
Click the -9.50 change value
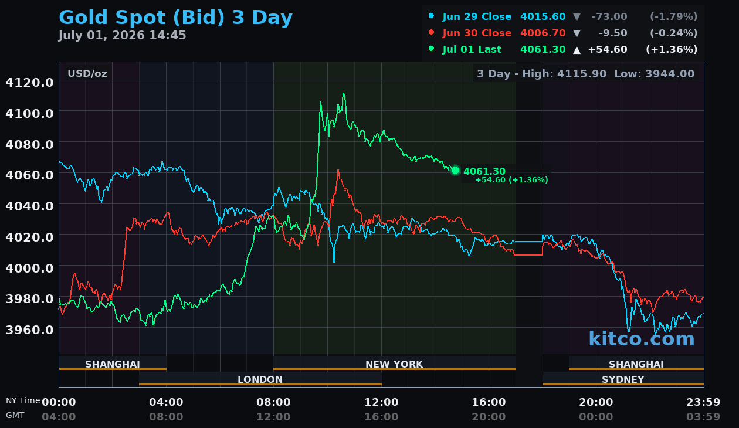click(x=613, y=33)
